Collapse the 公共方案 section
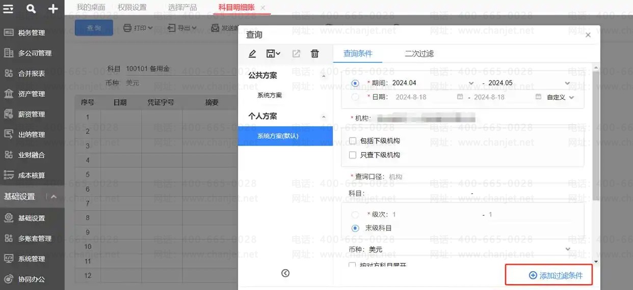Viewport: 633px width, 290px height. tap(324, 75)
